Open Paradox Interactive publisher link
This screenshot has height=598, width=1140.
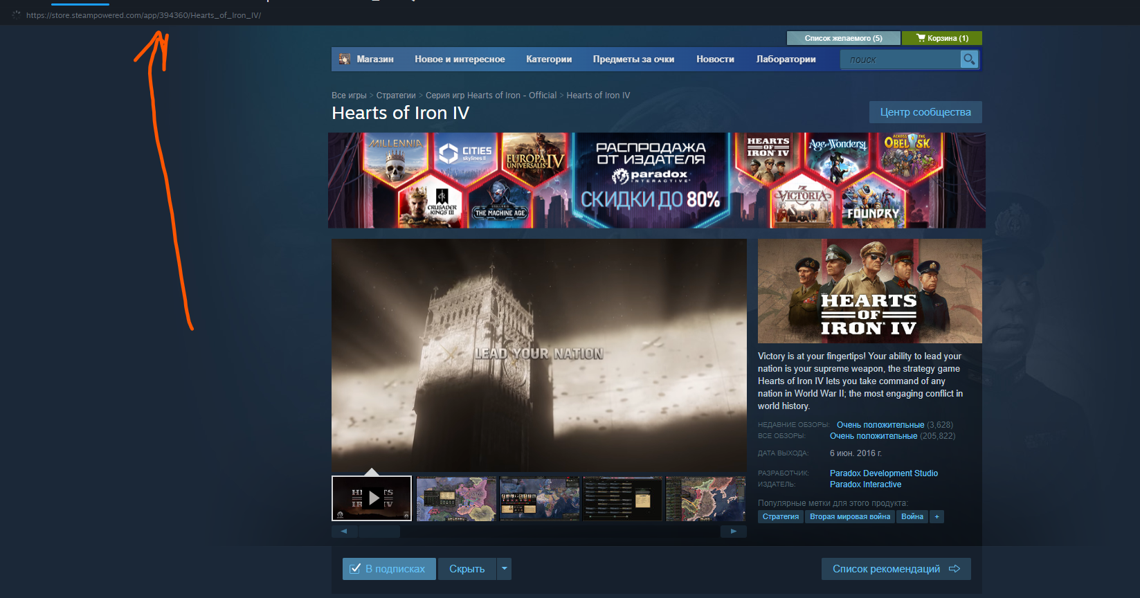[865, 484]
